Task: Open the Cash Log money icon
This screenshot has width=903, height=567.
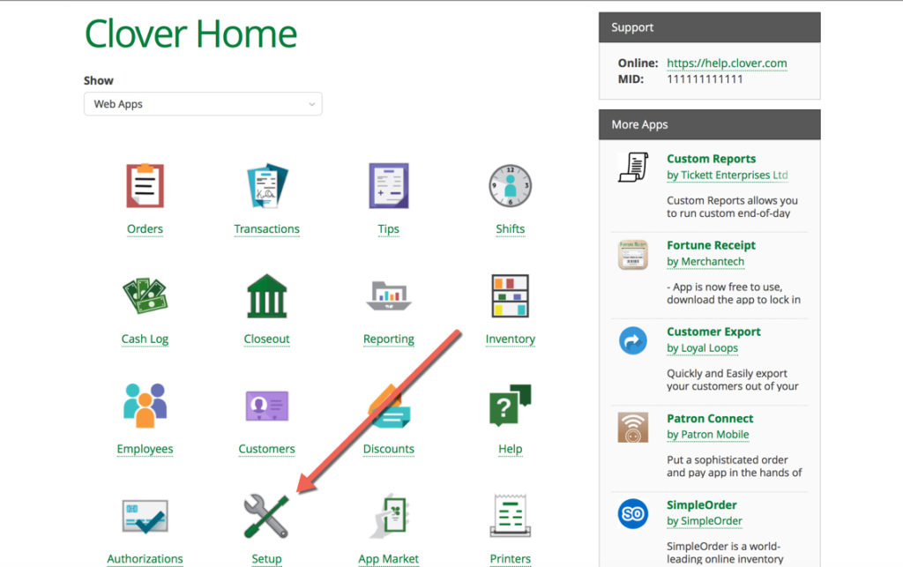Action: click(146, 296)
